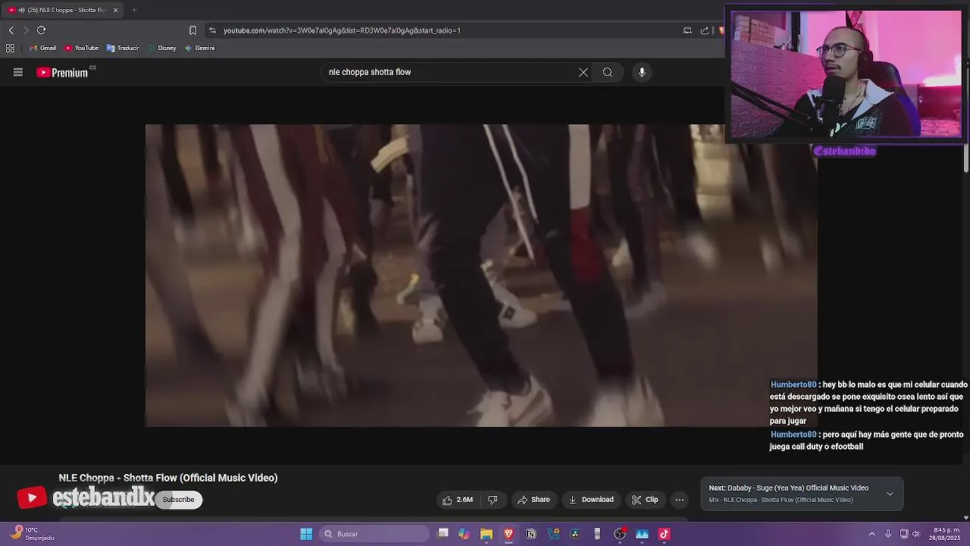The height and width of the screenshot is (546, 970).
Task: Open the browser share icon in address bar
Action: click(705, 30)
